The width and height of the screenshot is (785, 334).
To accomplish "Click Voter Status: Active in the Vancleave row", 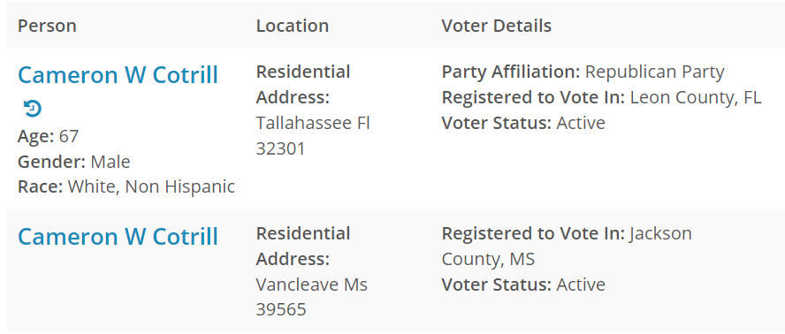I will [x=523, y=285].
